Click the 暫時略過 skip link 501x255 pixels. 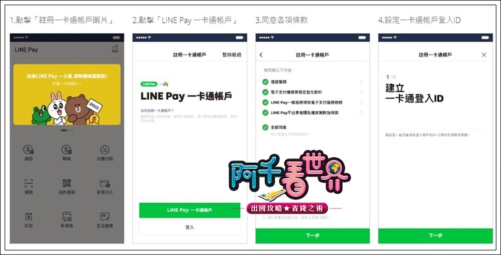coord(232,55)
